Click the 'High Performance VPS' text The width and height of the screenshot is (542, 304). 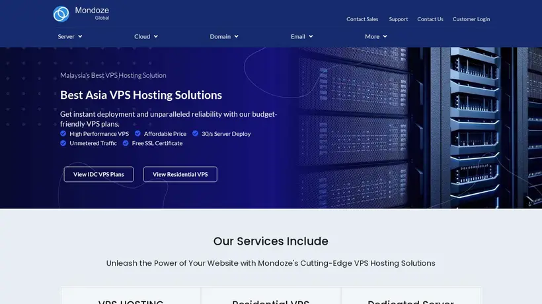pos(99,134)
